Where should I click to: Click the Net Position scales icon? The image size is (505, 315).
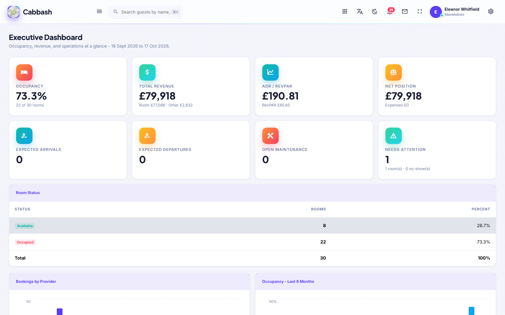click(394, 72)
